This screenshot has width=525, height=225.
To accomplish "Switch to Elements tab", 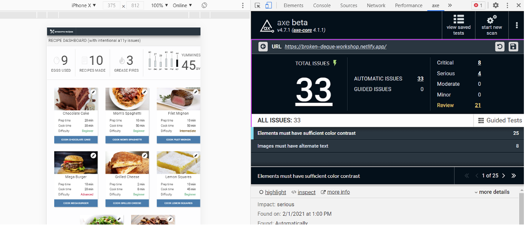I will point(293,5).
